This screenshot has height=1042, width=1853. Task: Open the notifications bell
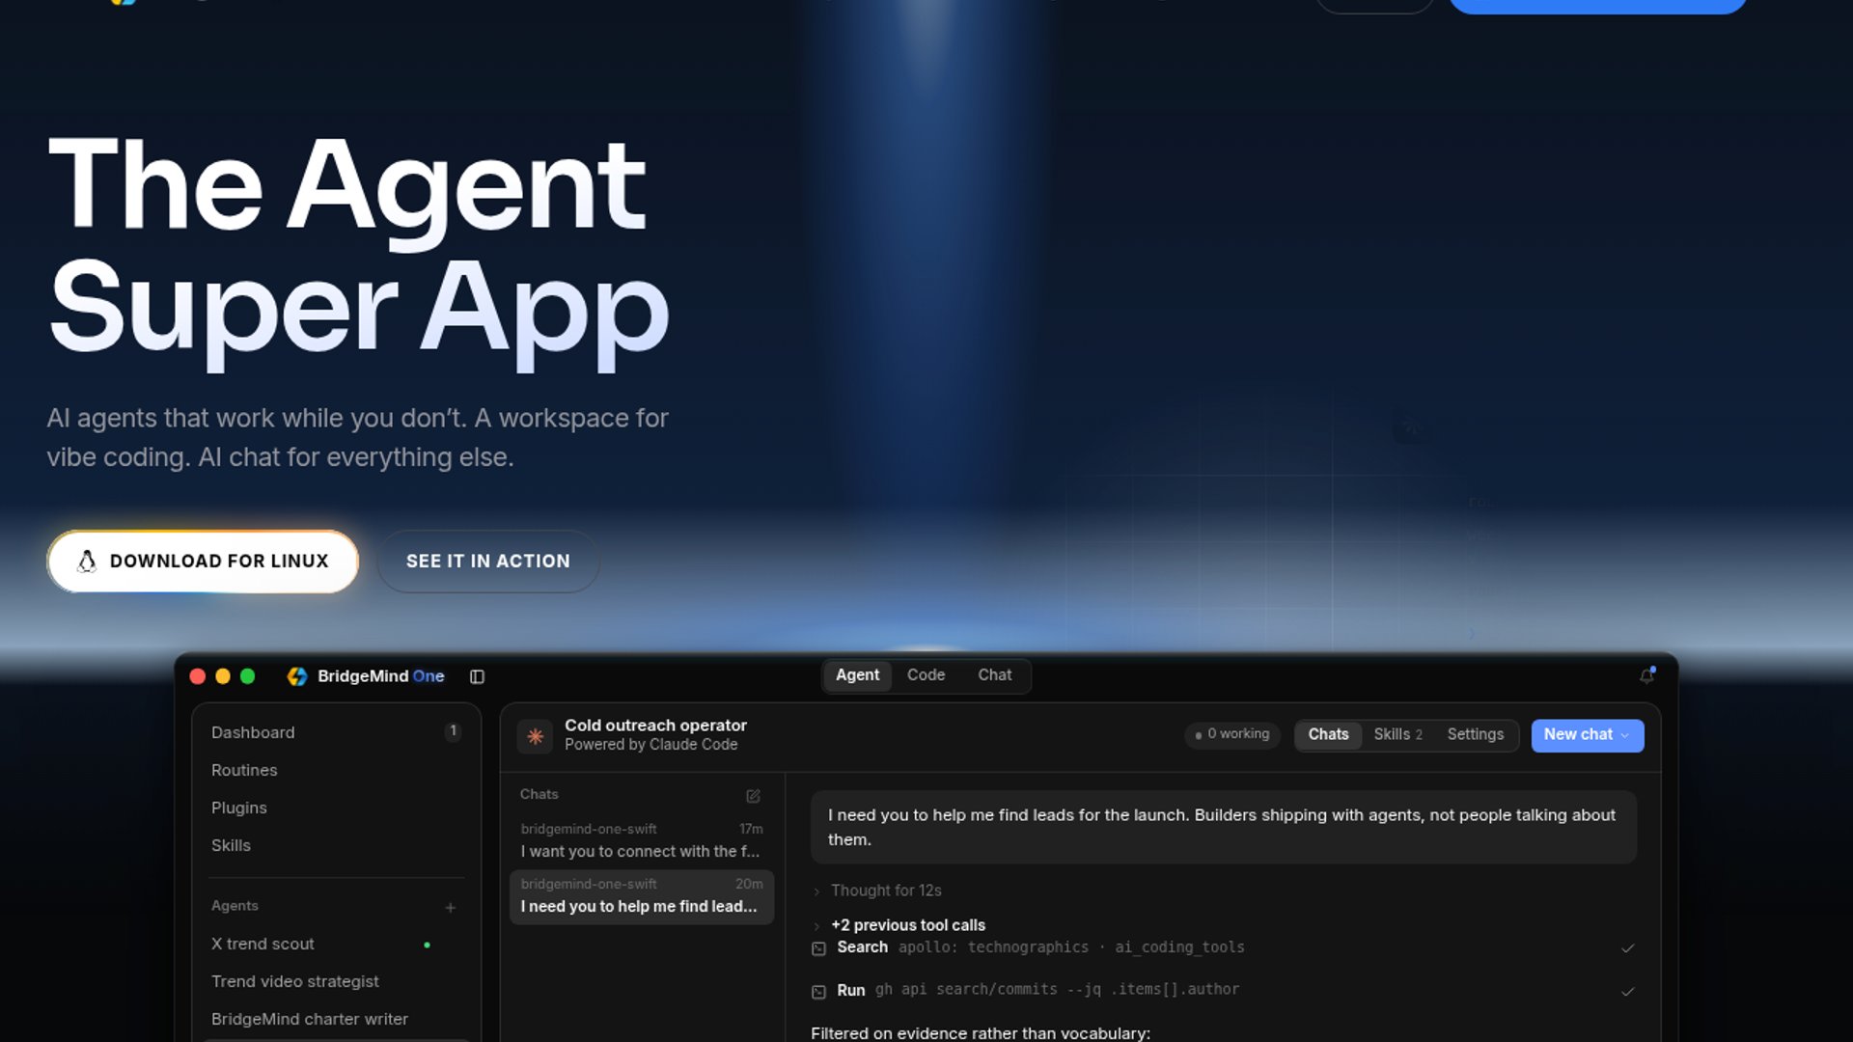pos(1646,675)
